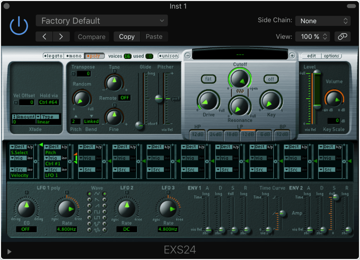360x260 pixels.
Task: Click the Transpose value field
Action: [84, 74]
